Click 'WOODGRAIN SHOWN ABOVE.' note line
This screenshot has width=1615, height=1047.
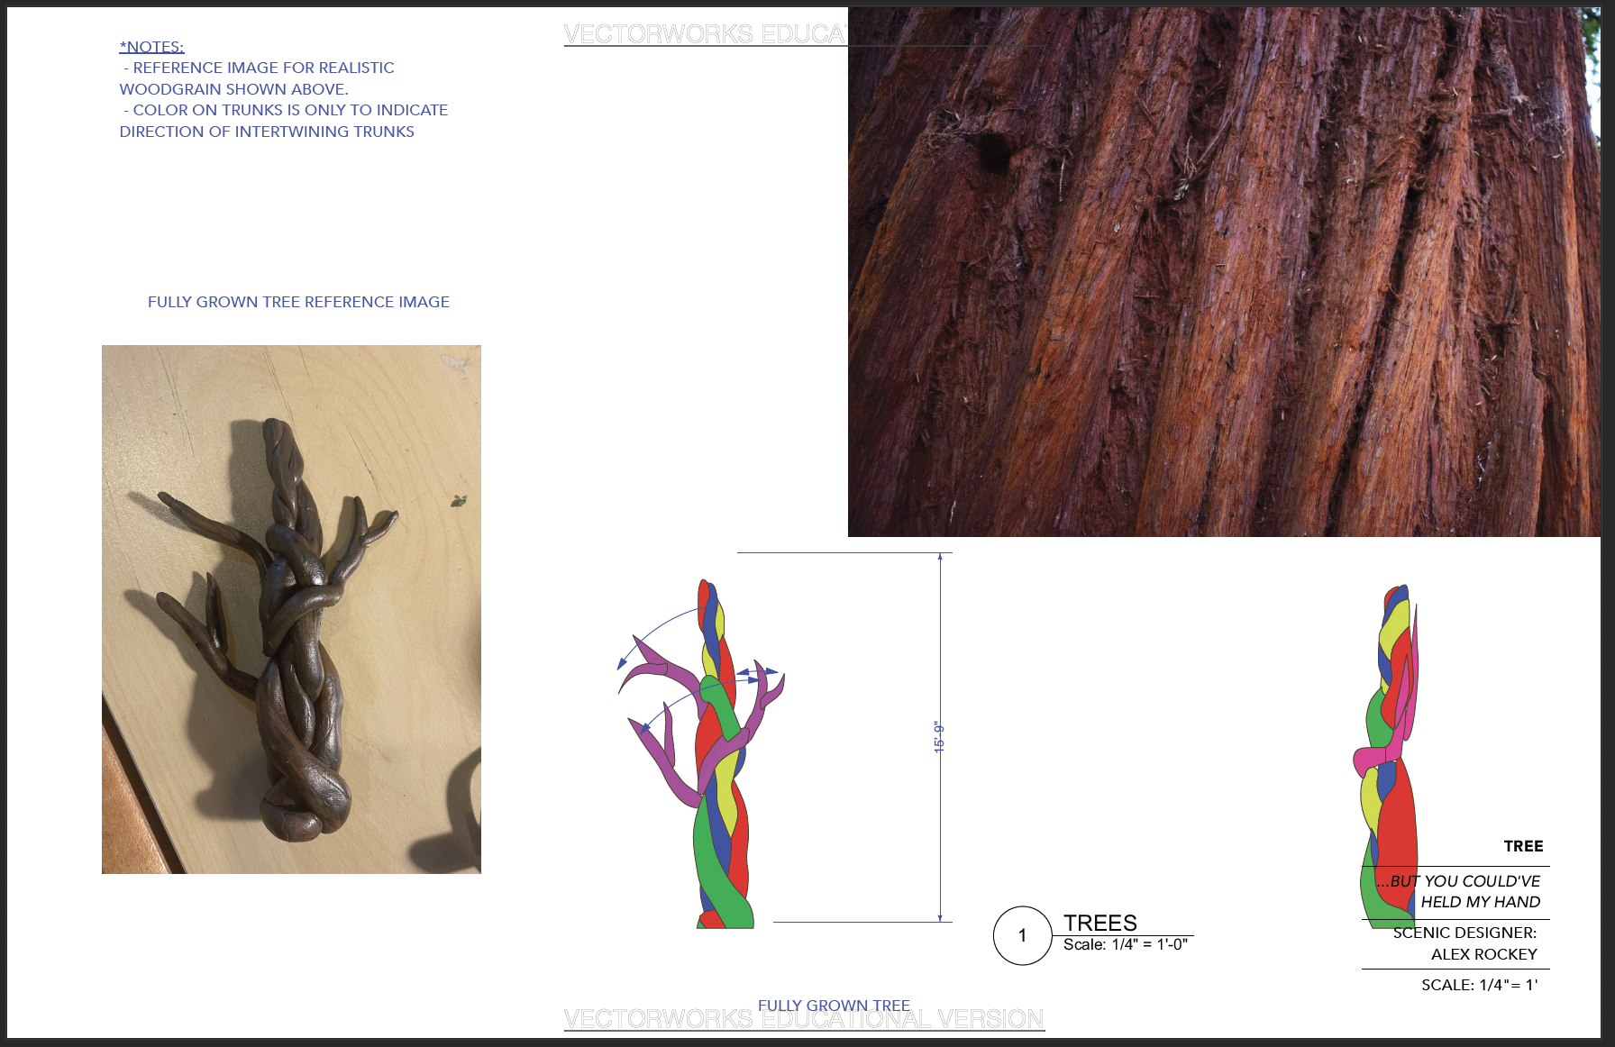pyautogui.click(x=233, y=89)
